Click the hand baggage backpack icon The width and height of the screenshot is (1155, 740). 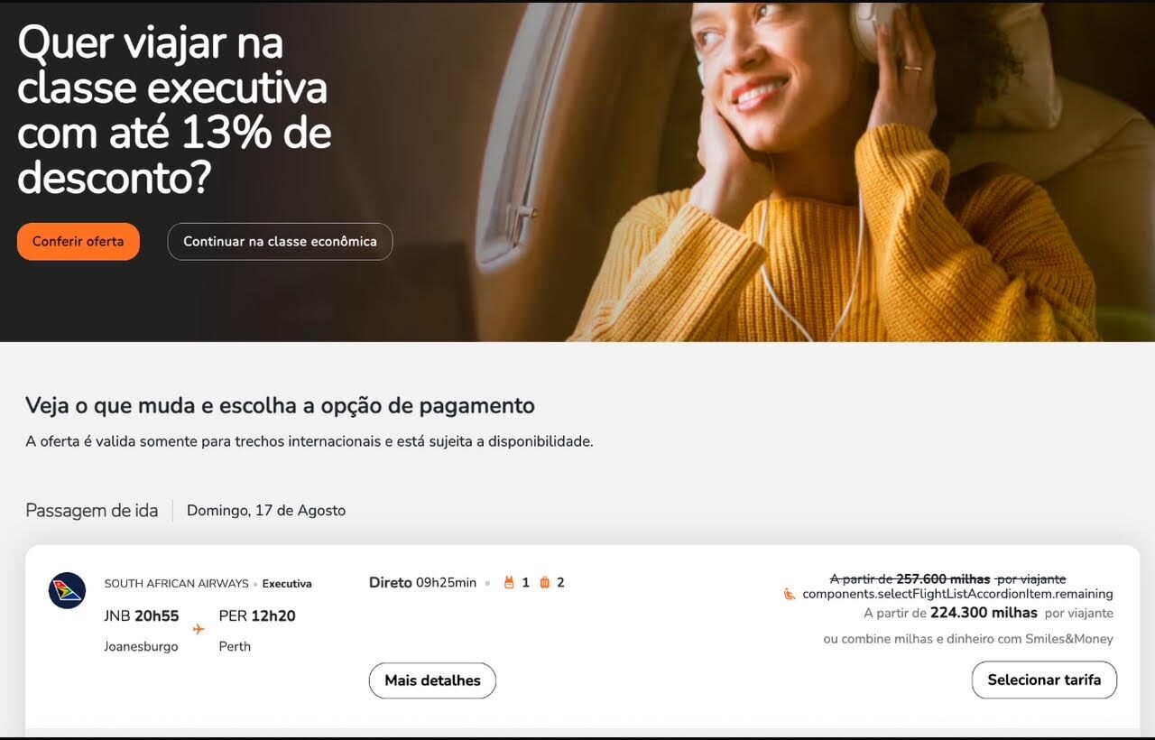click(509, 583)
